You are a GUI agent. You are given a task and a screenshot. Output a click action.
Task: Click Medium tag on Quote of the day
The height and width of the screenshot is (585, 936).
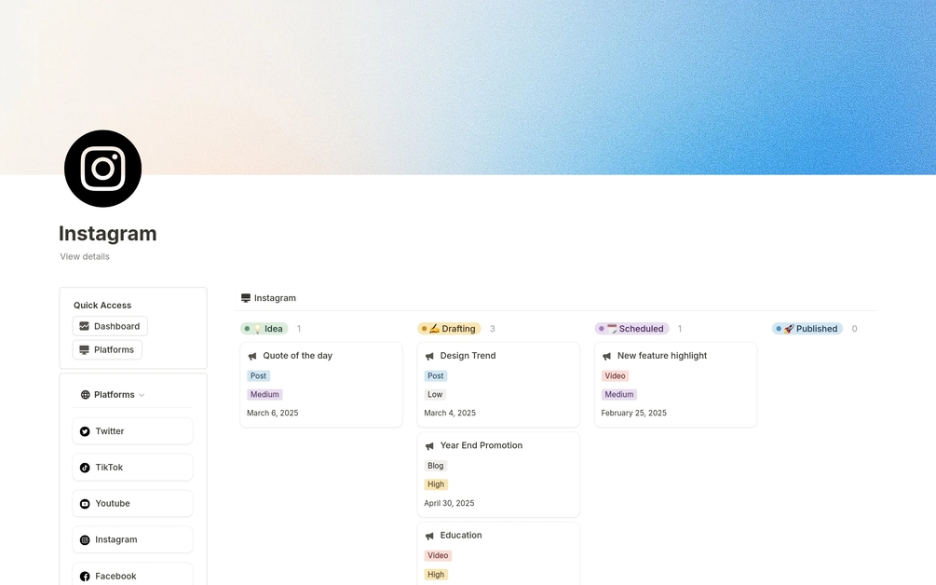[265, 395]
